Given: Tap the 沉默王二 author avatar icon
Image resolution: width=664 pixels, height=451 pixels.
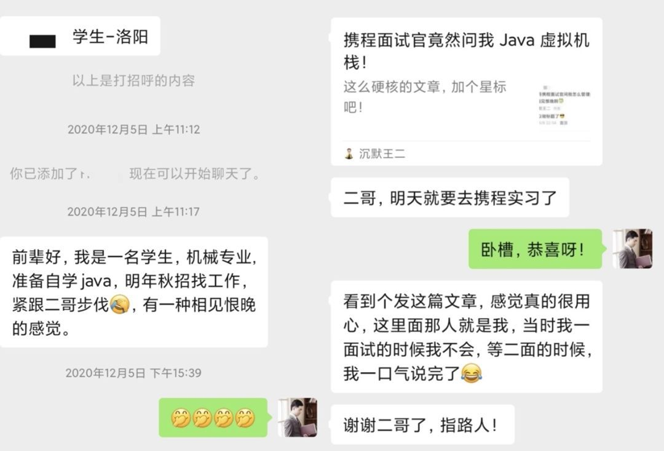Looking at the screenshot, I should point(349,154).
